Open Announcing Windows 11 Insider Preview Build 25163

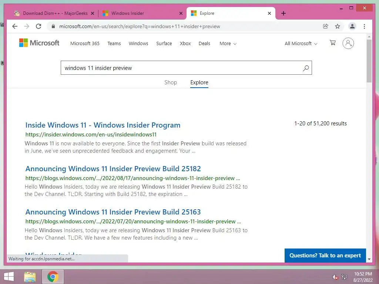(x=113, y=212)
